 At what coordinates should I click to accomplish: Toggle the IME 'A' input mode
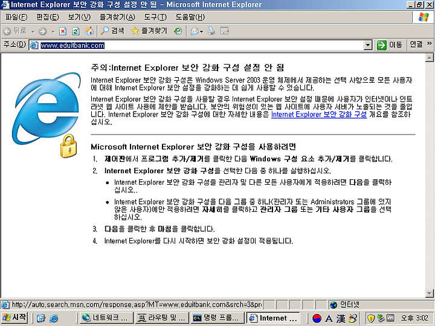coord(329,319)
